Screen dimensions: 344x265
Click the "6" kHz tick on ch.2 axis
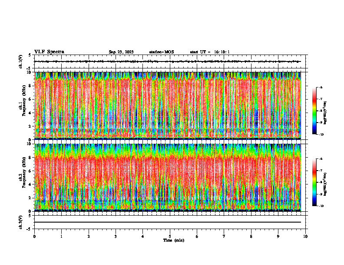[30, 171]
